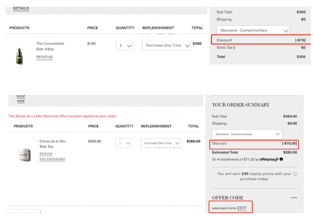The image size is (314, 216).
Task: Click the waveswelcome offer code text
Action: click(x=224, y=208)
